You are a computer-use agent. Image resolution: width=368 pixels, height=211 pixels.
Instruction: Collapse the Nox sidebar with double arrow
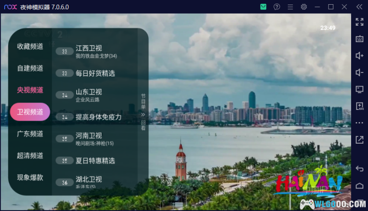click(x=359, y=7)
